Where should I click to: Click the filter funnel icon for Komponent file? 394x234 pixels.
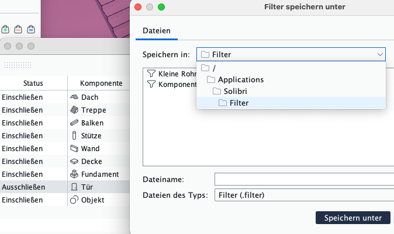click(x=151, y=84)
